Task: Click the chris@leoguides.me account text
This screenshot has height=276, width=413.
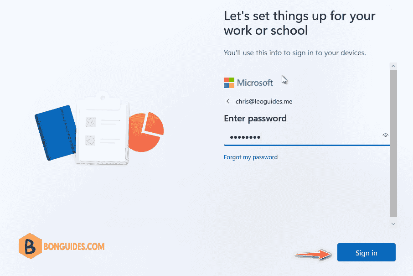Action: coord(264,101)
